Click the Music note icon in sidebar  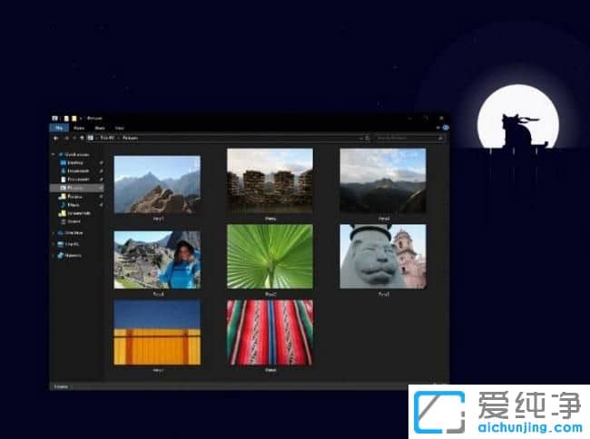(x=64, y=205)
